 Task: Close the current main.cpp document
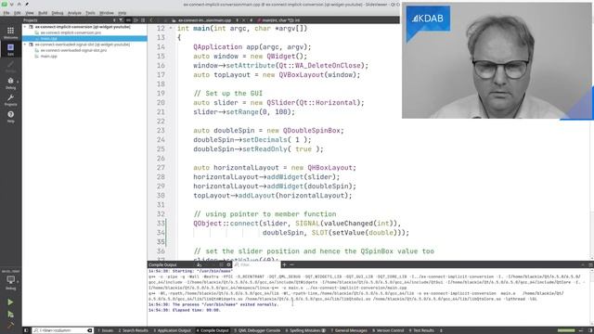click(x=243, y=20)
